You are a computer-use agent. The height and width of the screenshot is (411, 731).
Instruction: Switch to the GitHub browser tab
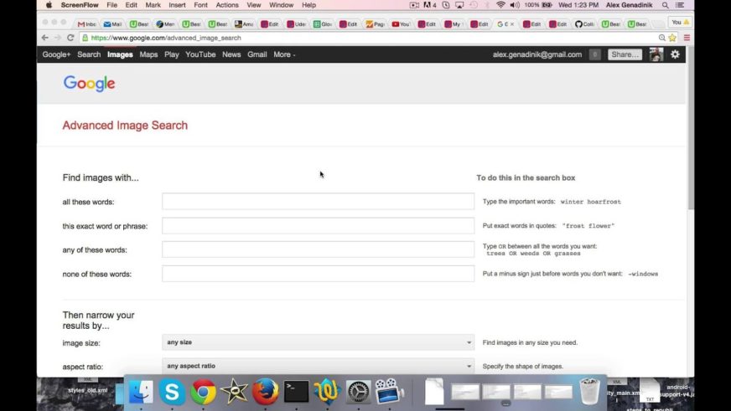tap(584, 23)
